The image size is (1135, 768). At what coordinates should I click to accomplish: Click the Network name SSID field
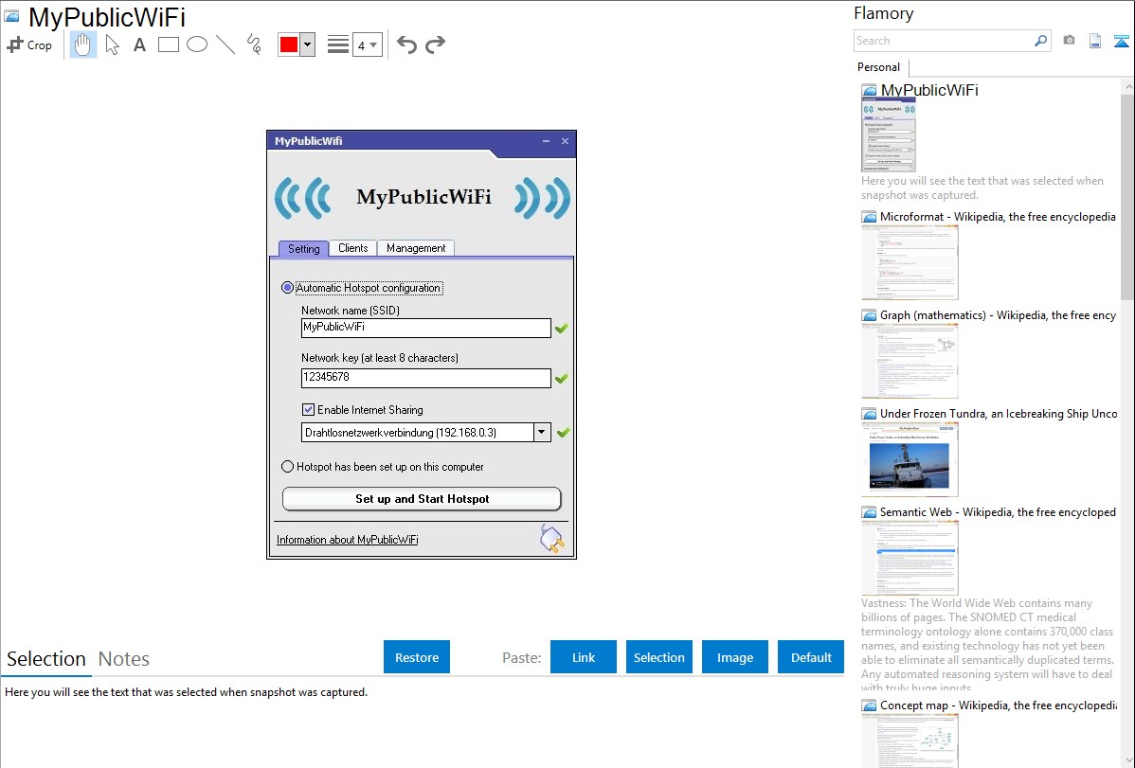tap(425, 328)
